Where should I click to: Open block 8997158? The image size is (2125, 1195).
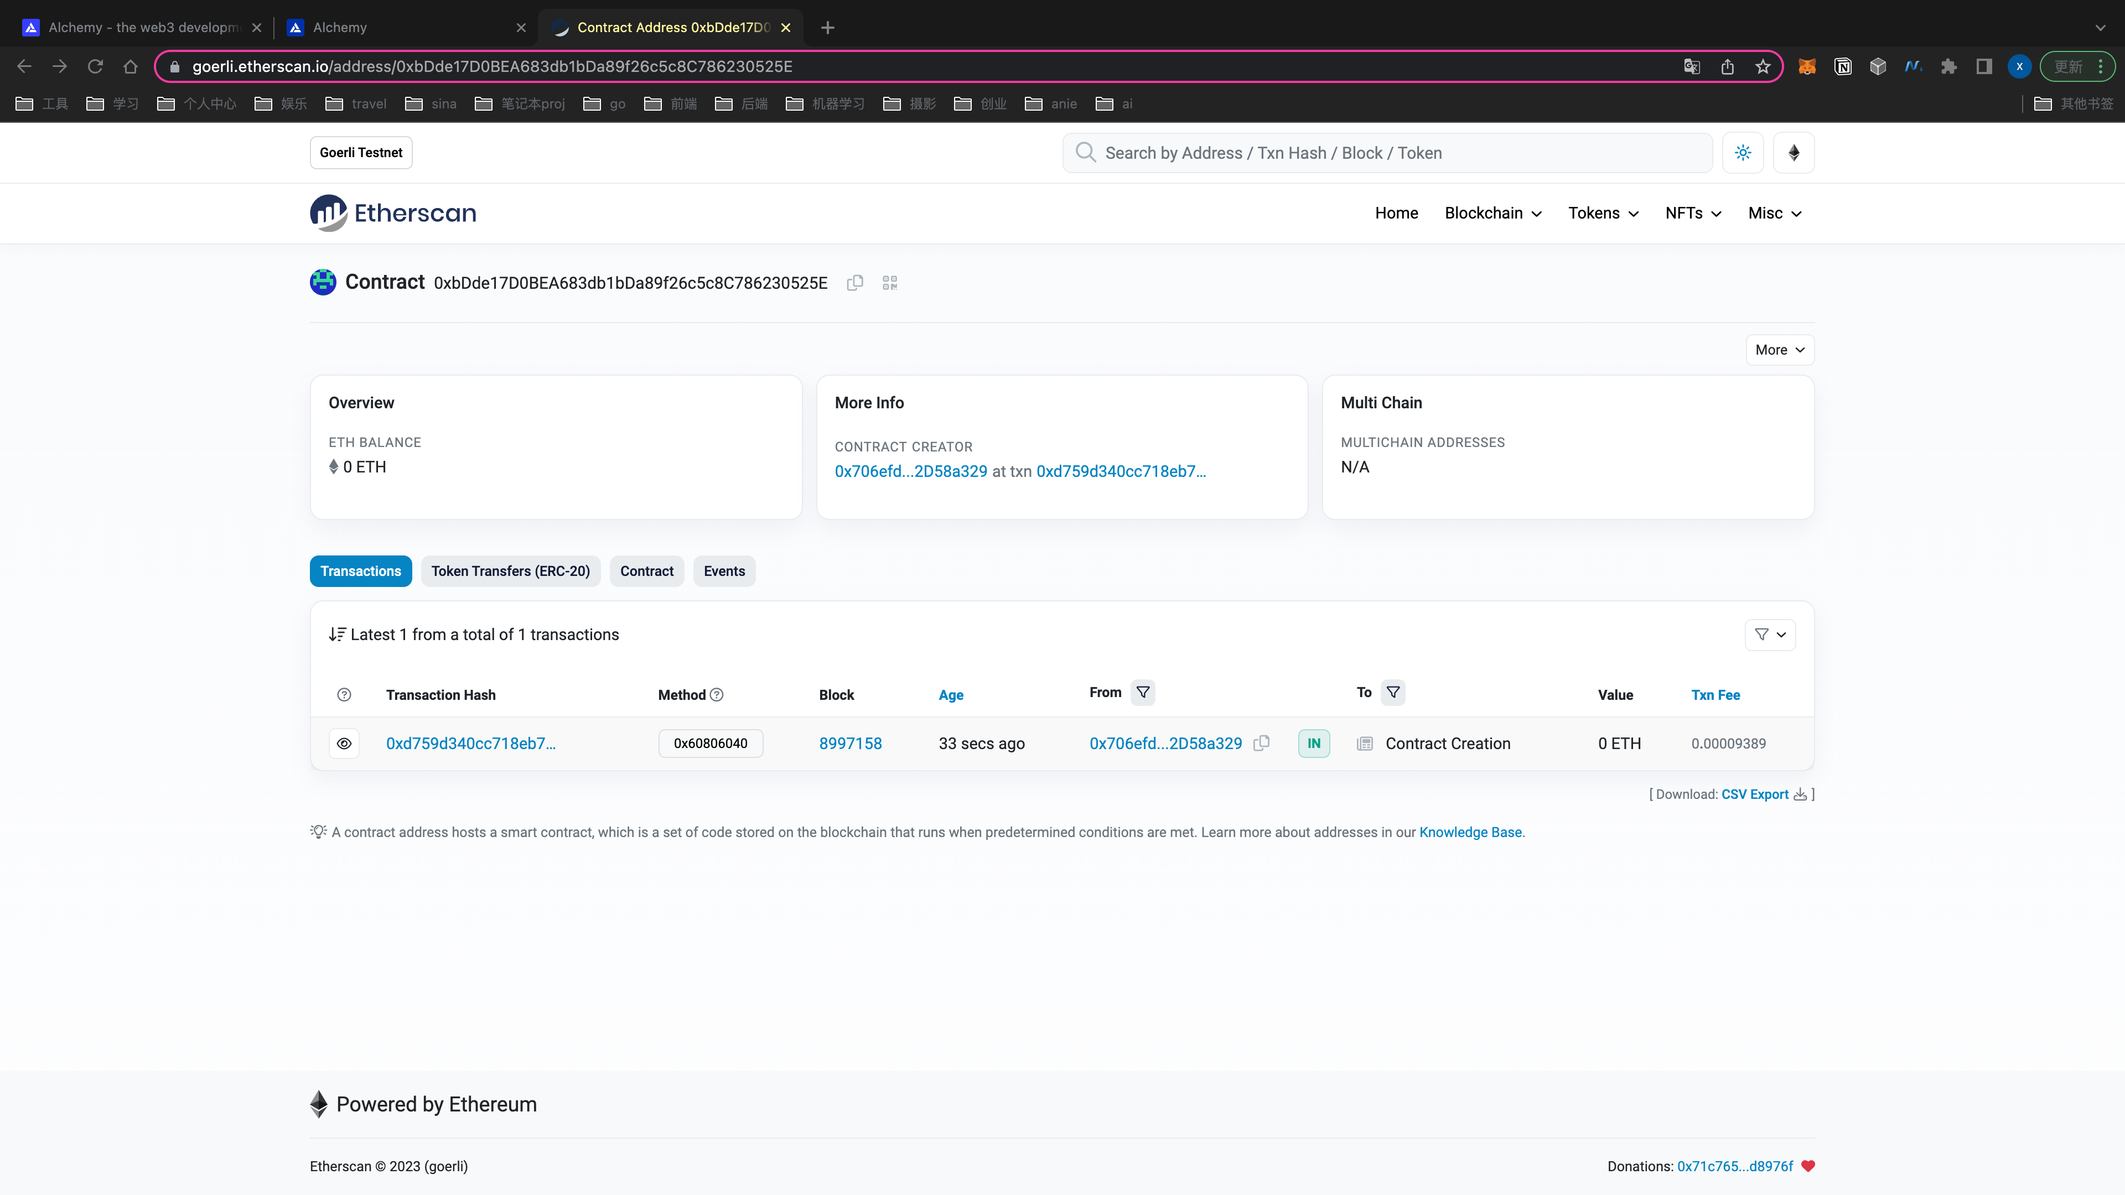(851, 743)
